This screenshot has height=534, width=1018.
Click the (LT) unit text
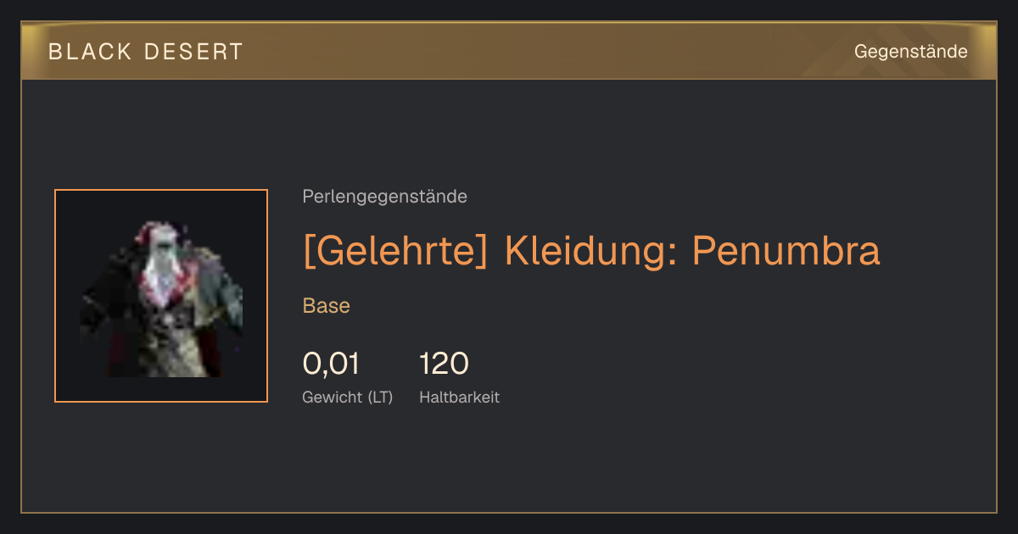tap(380, 397)
